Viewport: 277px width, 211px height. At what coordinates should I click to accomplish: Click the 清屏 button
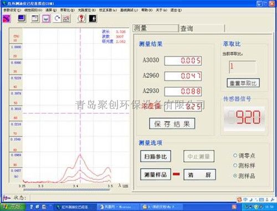199,174
